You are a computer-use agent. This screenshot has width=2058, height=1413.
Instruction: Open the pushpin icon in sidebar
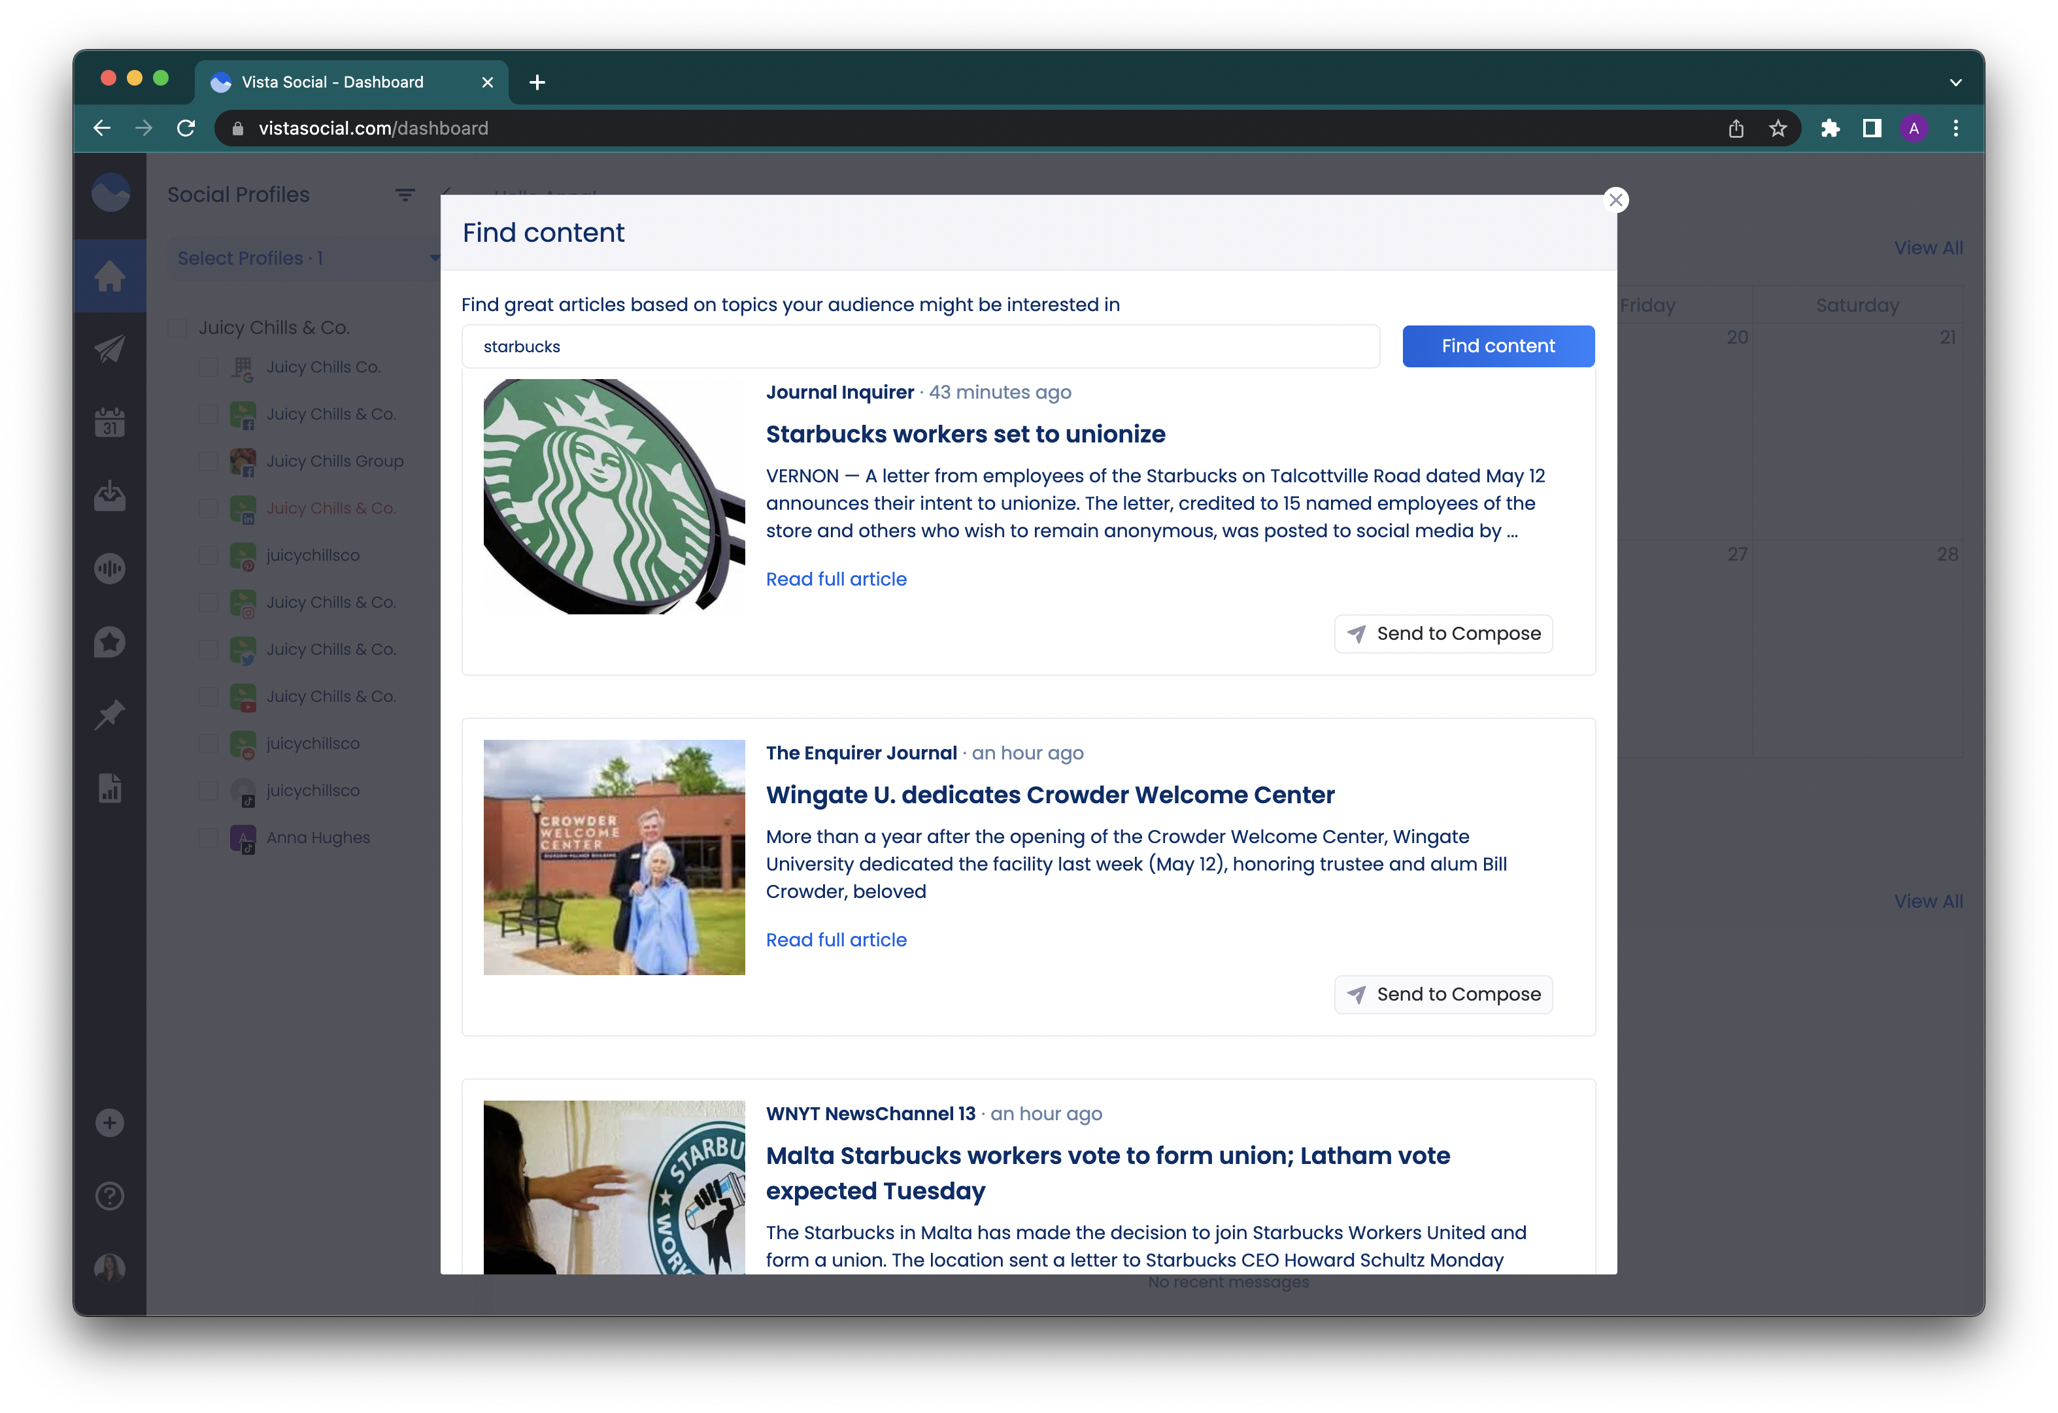pyautogui.click(x=110, y=714)
